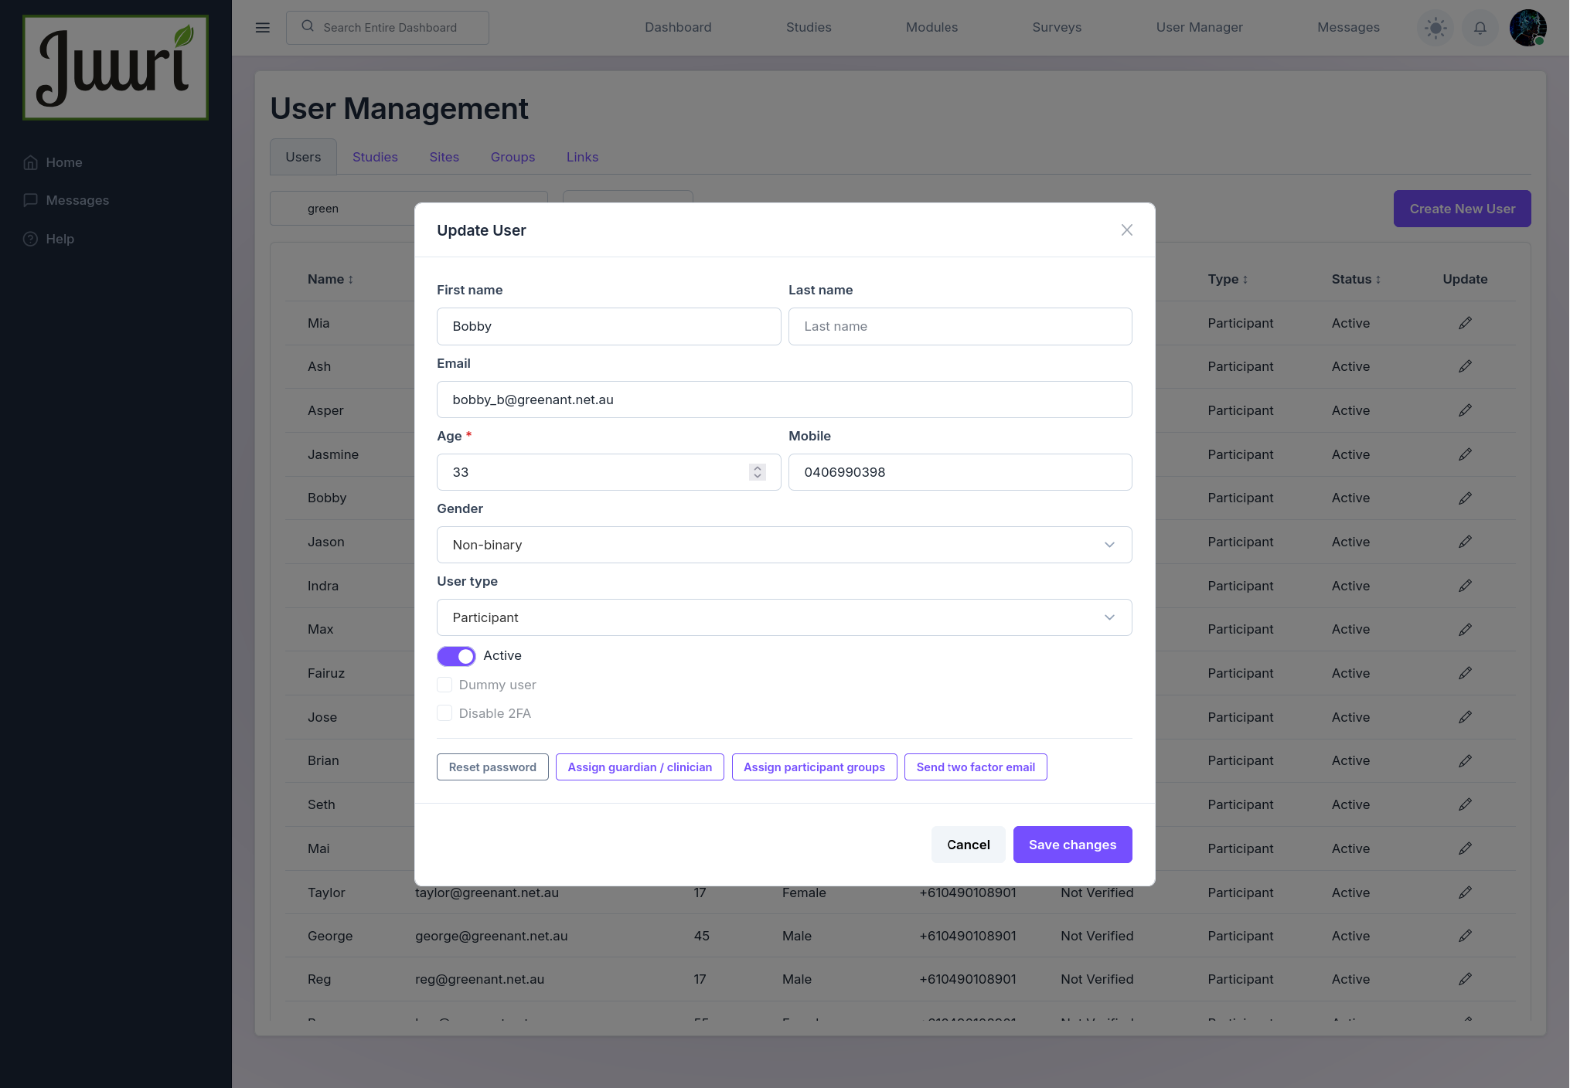Click the Save changes button
Viewport: 1570px width, 1088px height.
tap(1072, 845)
